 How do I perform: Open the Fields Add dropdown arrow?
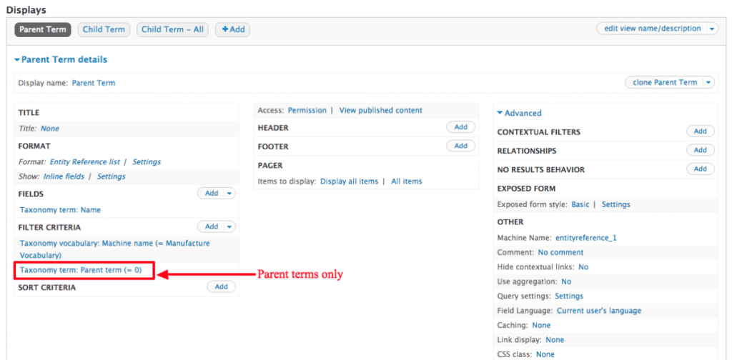pos(229,193)
